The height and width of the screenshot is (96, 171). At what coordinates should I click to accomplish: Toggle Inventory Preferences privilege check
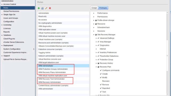pos(98,52)
